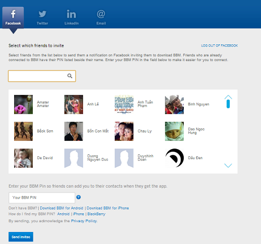
Task: Open Android find PIN help link
Action: coord(63,214)
